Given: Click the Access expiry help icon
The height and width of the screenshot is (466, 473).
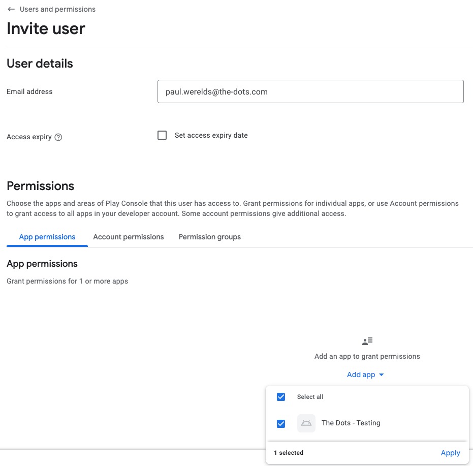Looking at the screenshot, I should (x=58, y=137).
